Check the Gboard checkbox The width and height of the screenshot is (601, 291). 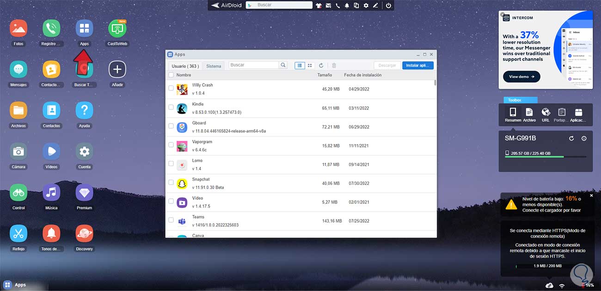[171, 126]
